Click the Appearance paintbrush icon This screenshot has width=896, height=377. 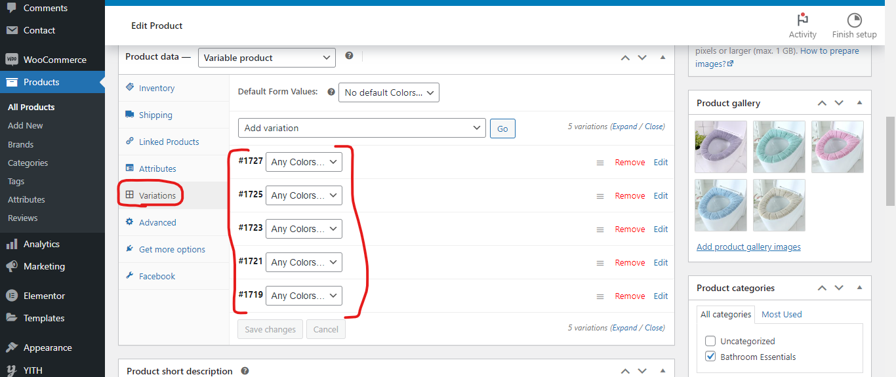pos(12,347)
